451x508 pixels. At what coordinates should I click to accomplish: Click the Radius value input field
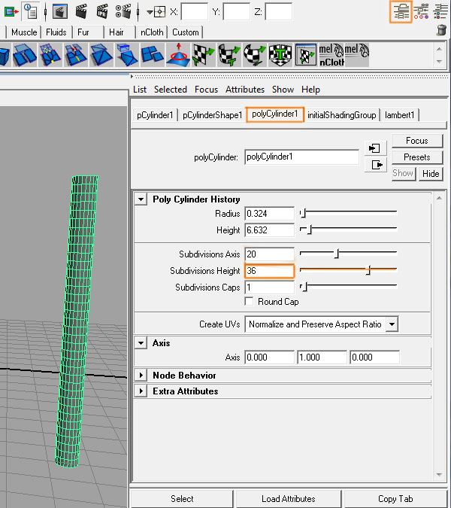tap(269, 214)
